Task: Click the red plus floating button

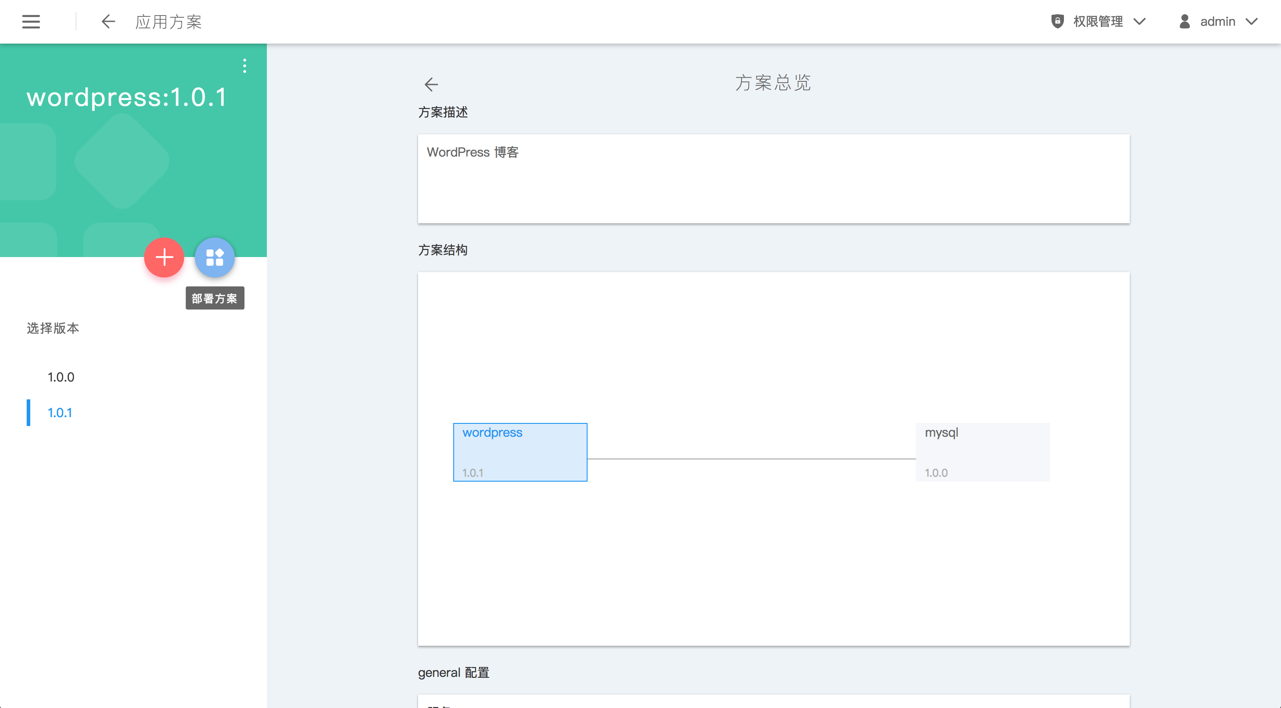Action: (x=164, y=257)
